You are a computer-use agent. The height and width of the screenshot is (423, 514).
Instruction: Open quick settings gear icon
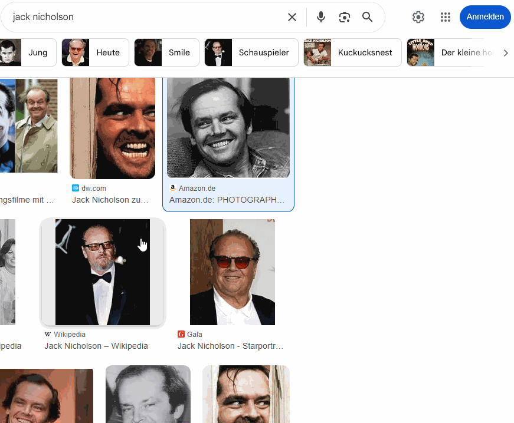[418, 17]
